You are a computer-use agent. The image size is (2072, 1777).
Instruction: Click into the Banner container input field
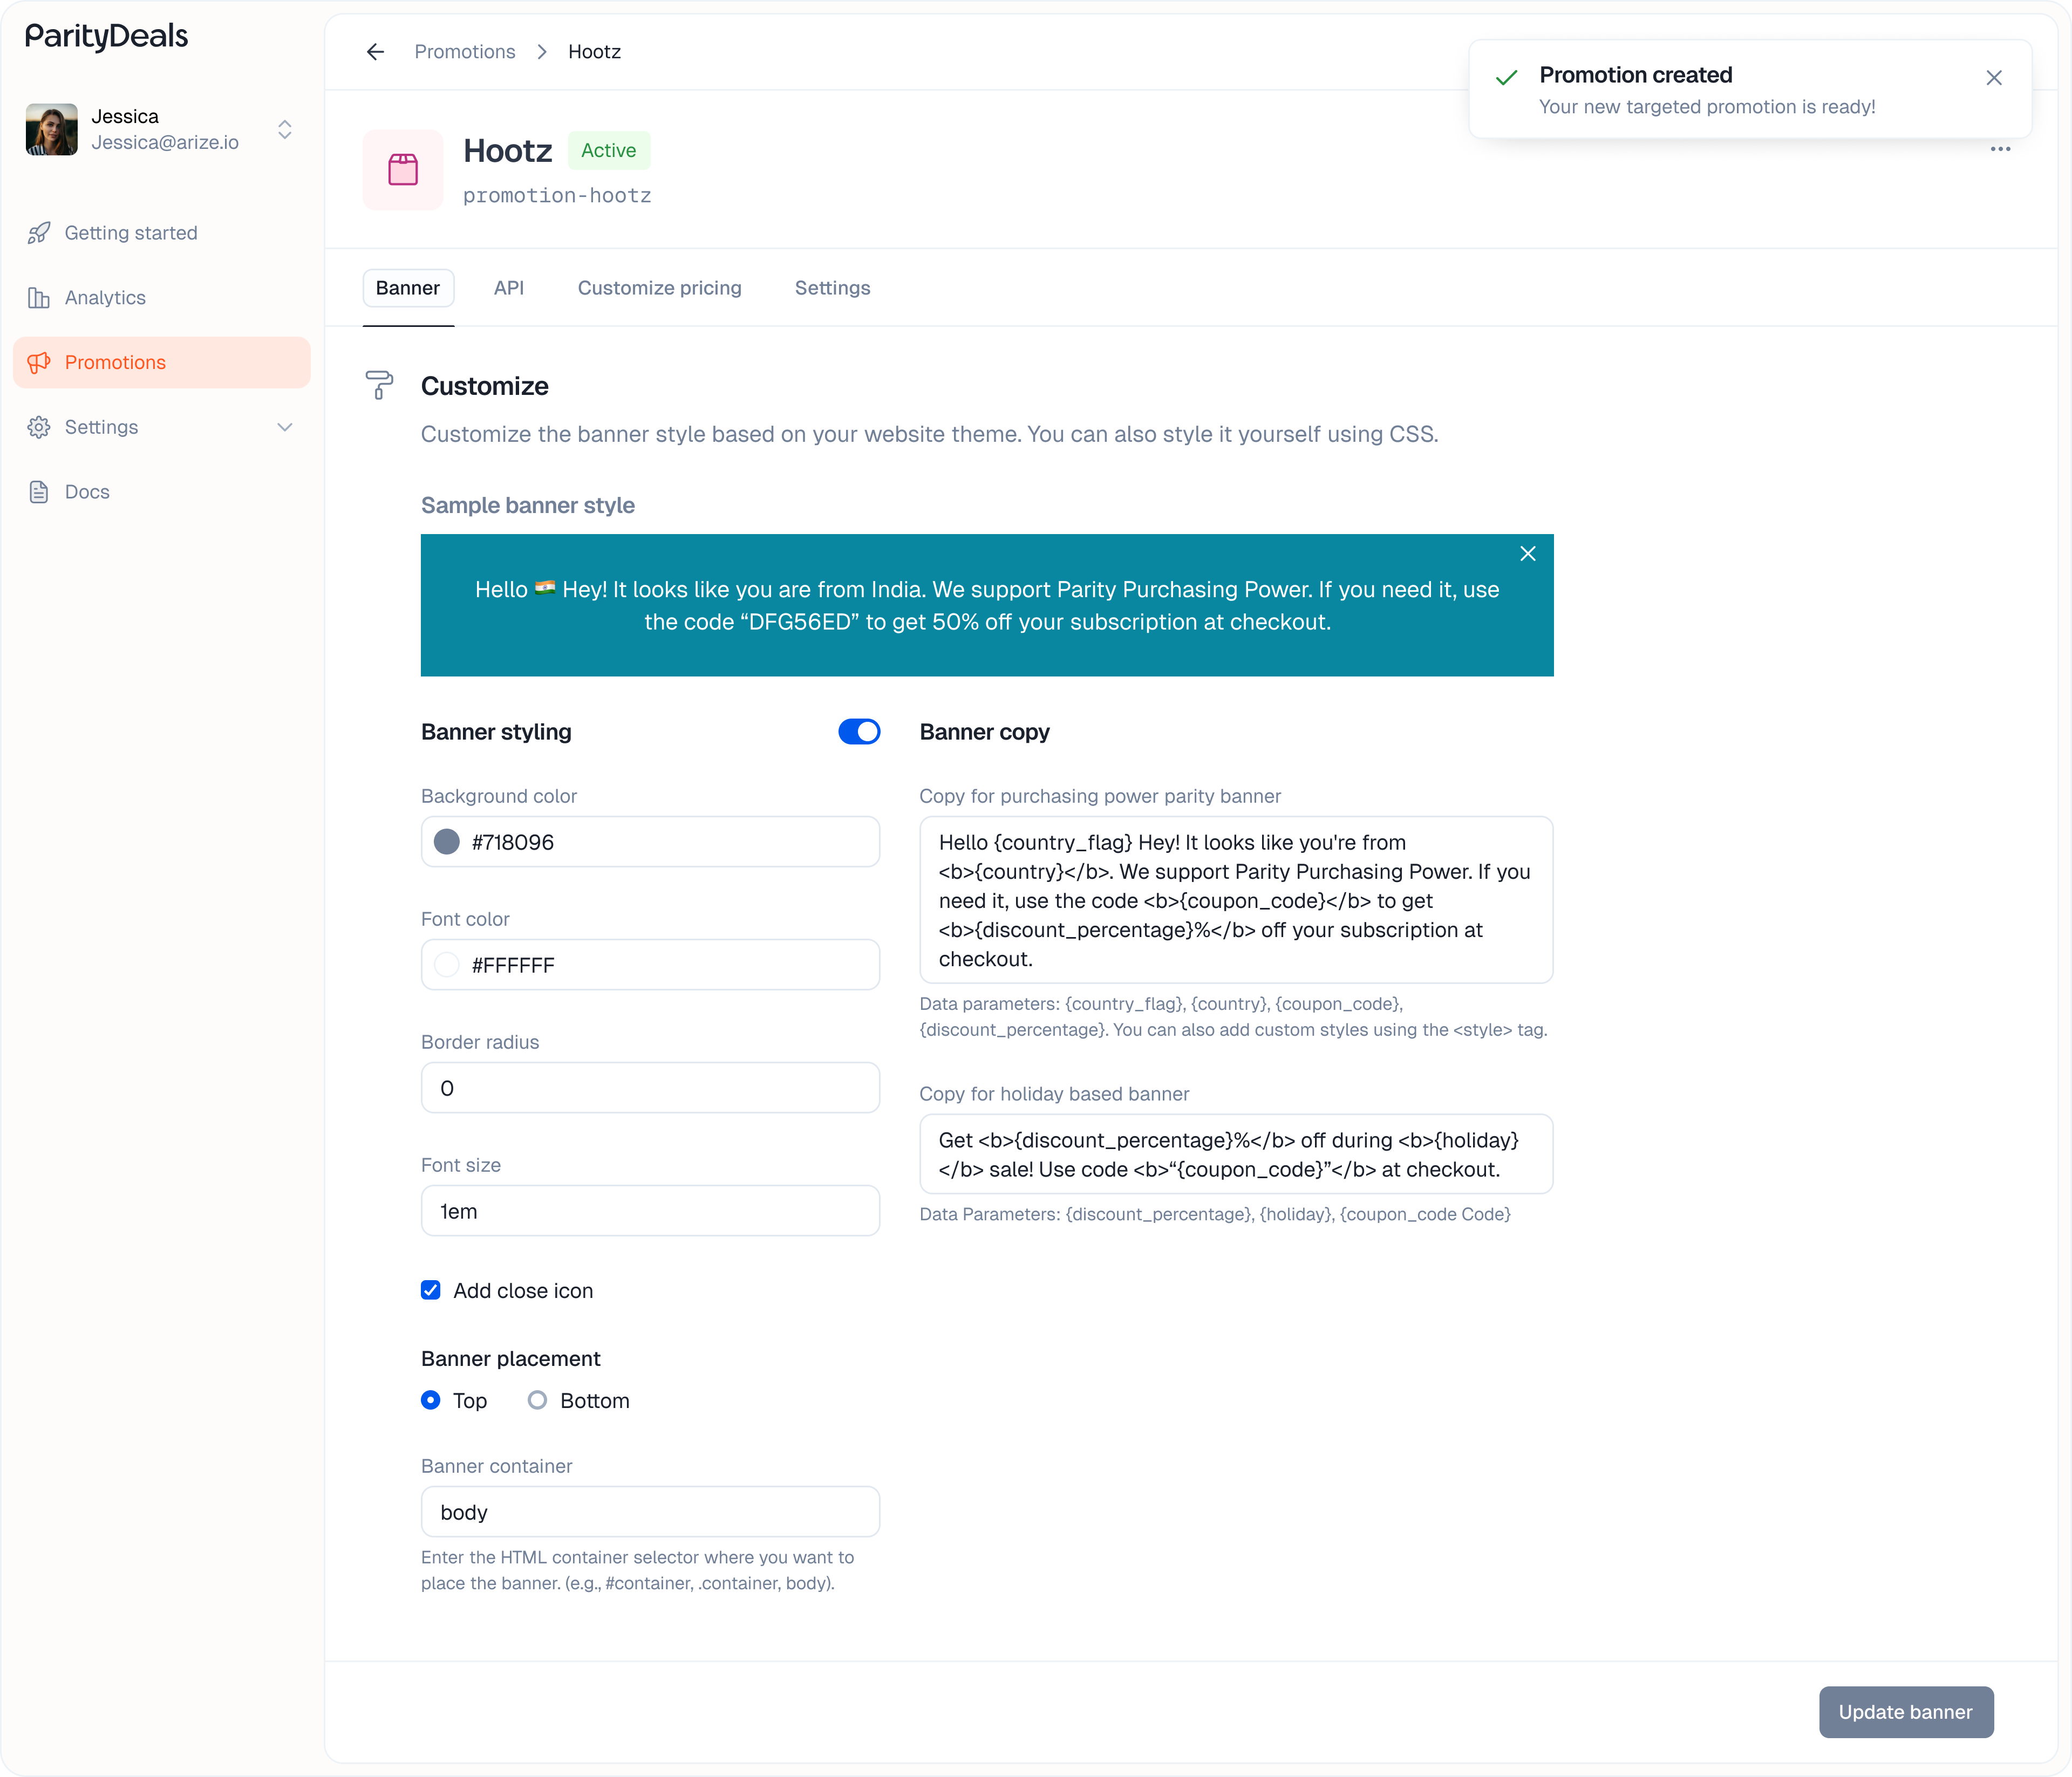(650, 1512)
